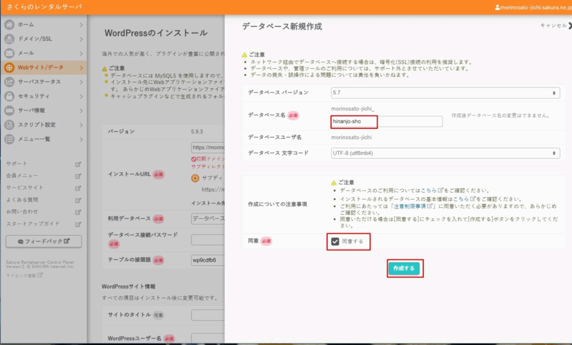Click the mail envelope icon
The height and width of the screenshot is (345, 572).
9,53
